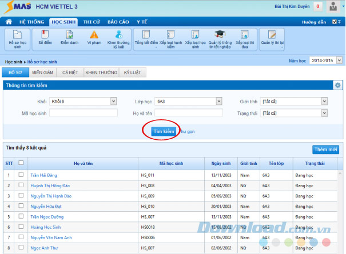Check the box for Trần Hải Đăng
Image resolution: width=346 pixels, height=254 pixels.
[21, 175]
